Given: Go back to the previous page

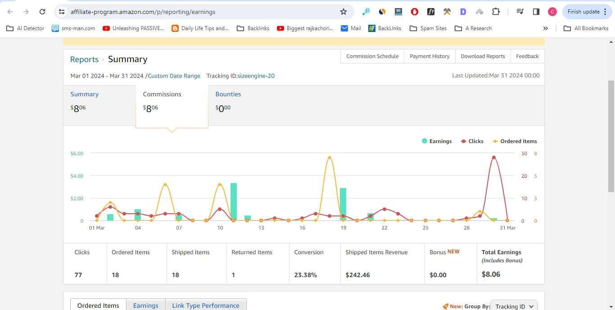Looking at the screenshot, I should coord(10,12).
